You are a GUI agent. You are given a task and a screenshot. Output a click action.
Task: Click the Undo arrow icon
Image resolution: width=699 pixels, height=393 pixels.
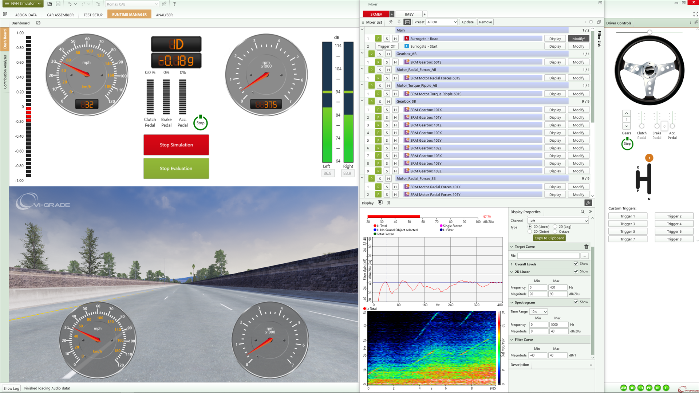pyautogui.click(x=70, y=4)
